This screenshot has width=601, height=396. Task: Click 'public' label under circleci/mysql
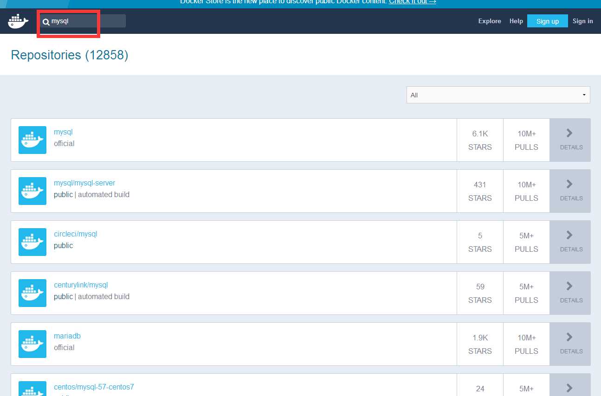pyautogui.click(x=63, y=246)
